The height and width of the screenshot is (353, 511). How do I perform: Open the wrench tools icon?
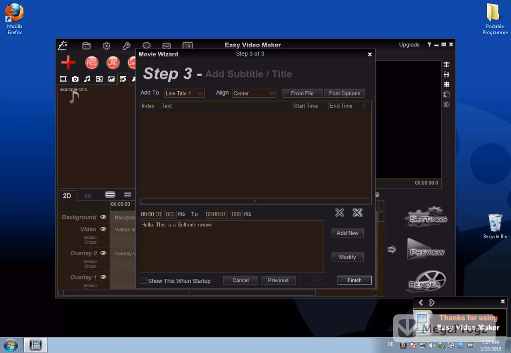click(x=126, y=46)
